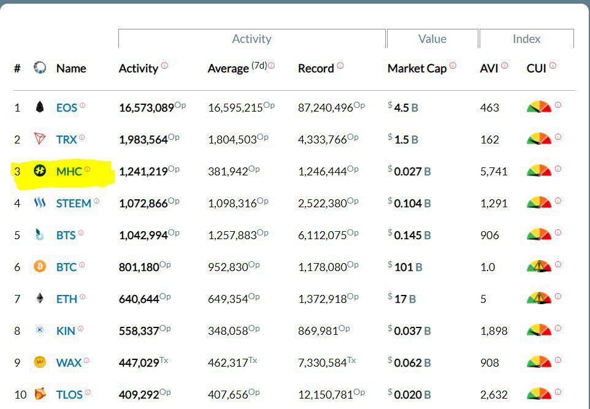Click BTC market cap $101 B

pyautogui.click(x=405, y=267)
